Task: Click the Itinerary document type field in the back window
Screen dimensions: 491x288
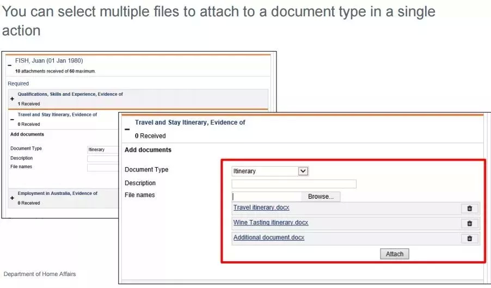Action: (103, 150)
